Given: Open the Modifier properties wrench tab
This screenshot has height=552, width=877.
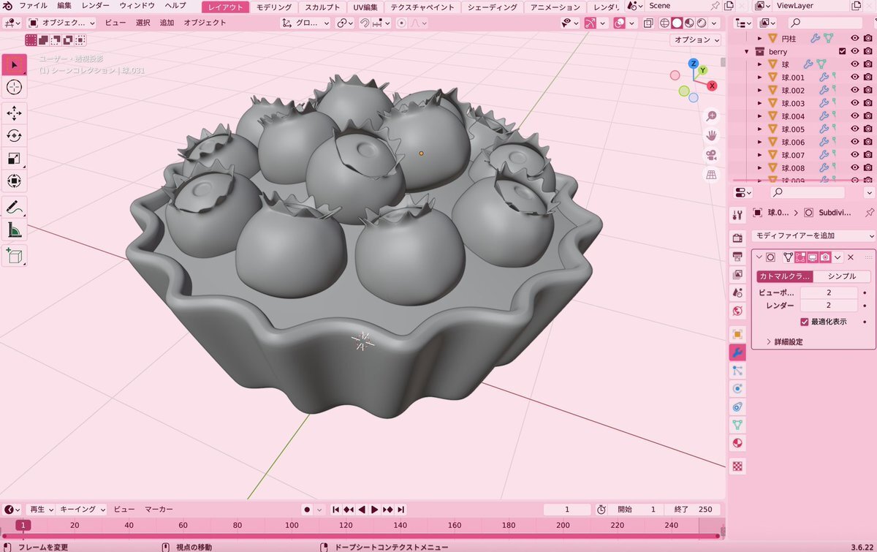Looking at the screenshot, I should 737,352.
